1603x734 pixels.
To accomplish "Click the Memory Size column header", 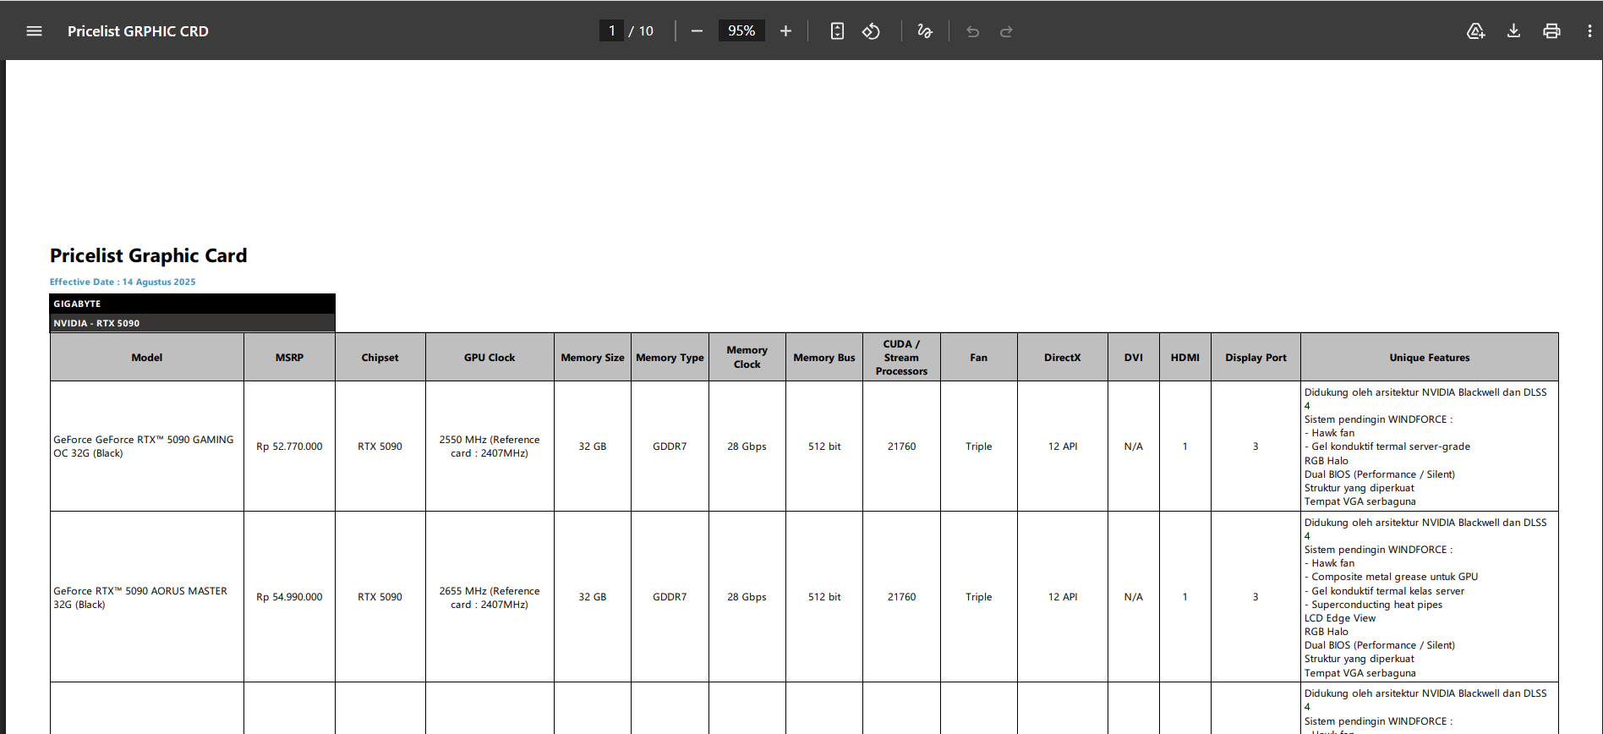I will point(593,358).
